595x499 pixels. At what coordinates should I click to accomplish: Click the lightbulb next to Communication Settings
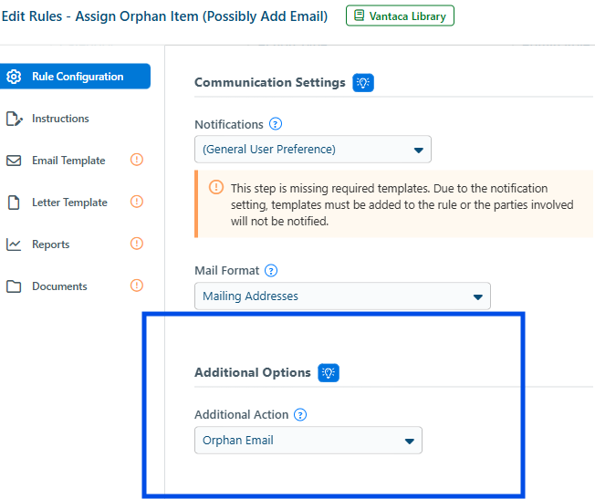(x=363, y=82)
